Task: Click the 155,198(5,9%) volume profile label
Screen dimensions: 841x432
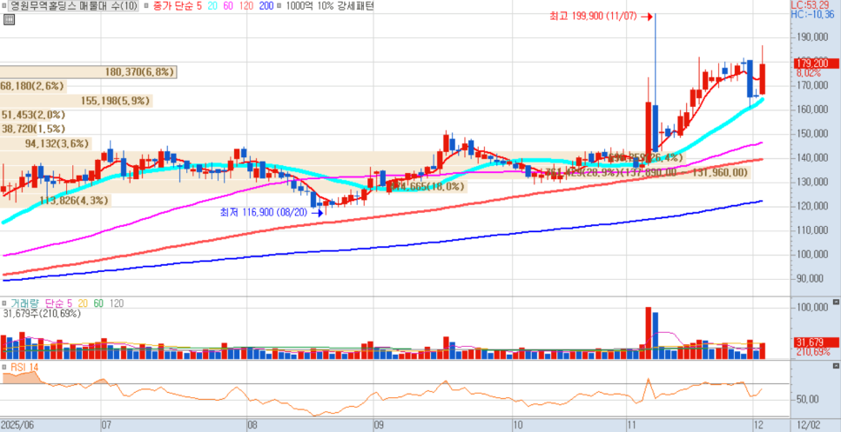Action: point(116,101)
